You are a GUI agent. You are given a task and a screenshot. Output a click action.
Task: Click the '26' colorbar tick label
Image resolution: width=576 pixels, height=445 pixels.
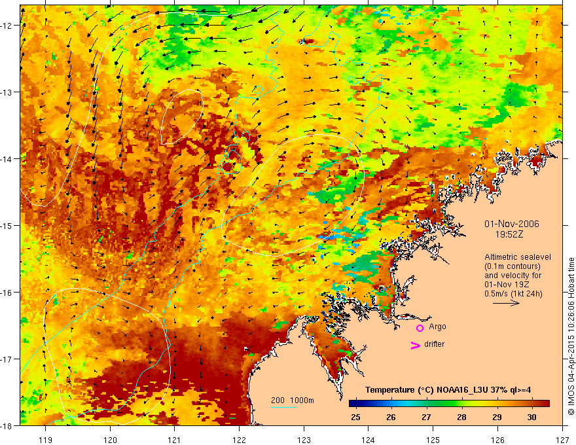(391, 417)
